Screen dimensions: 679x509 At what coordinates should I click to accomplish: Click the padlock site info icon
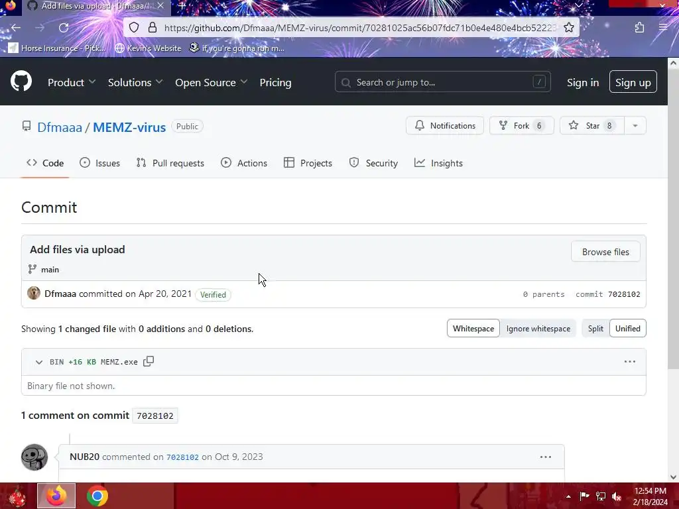[x=153, y=28]
